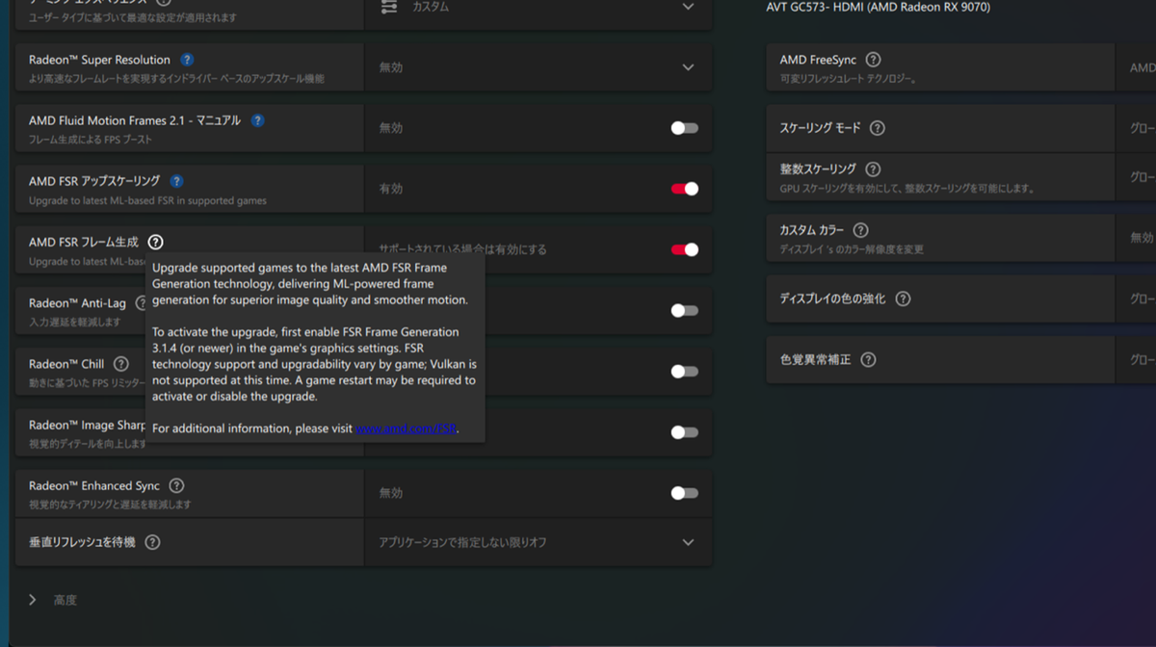Viewport: 1156px width, 647px height.
Task: Disable AMD FSR アップスケーリング toggle
Action: click(x=684, y=189)
